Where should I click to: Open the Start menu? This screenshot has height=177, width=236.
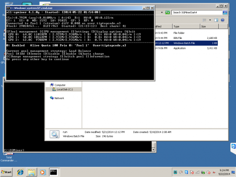point(6,172)
